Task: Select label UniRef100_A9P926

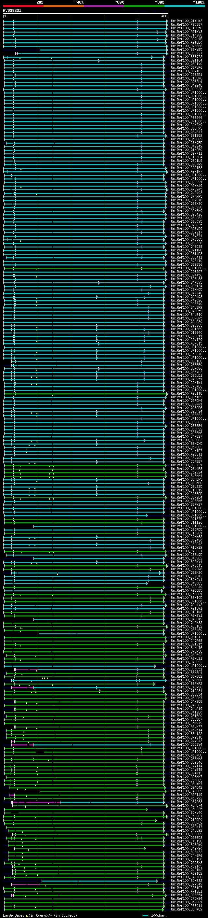Action: 187,89
